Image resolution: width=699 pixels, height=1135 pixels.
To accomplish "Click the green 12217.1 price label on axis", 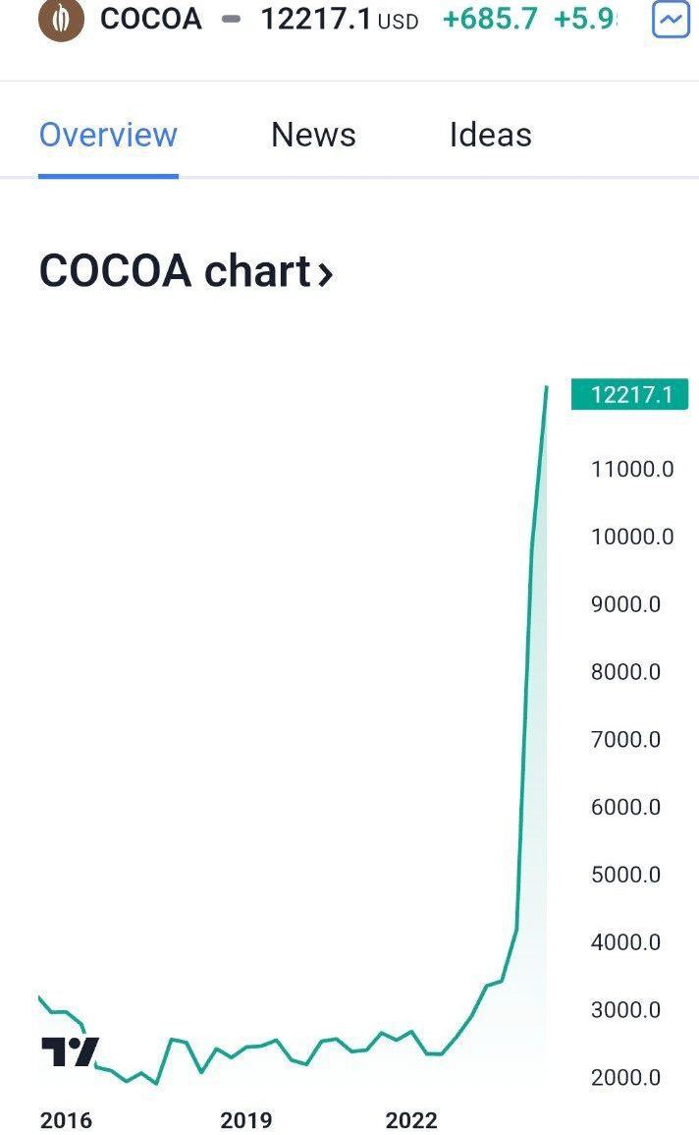I will click(x=630, y=395).
